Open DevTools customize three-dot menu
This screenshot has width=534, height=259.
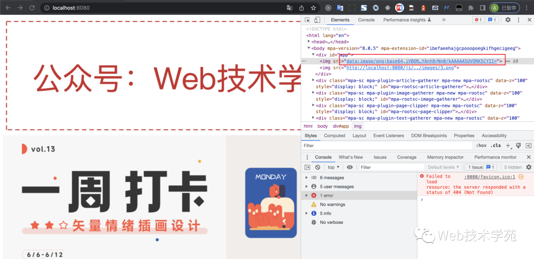[x=518, y=20]
